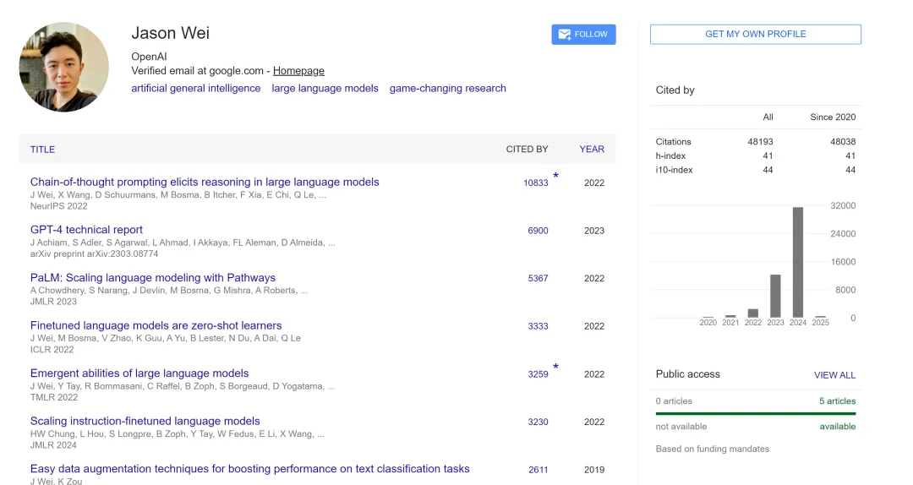Click the 2024 bar in citations chart
This screenshot has height=485, width=913.
(x=797, y=262)
